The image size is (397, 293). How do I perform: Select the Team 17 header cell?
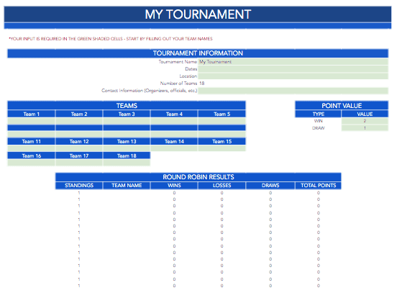pos(79,155)
